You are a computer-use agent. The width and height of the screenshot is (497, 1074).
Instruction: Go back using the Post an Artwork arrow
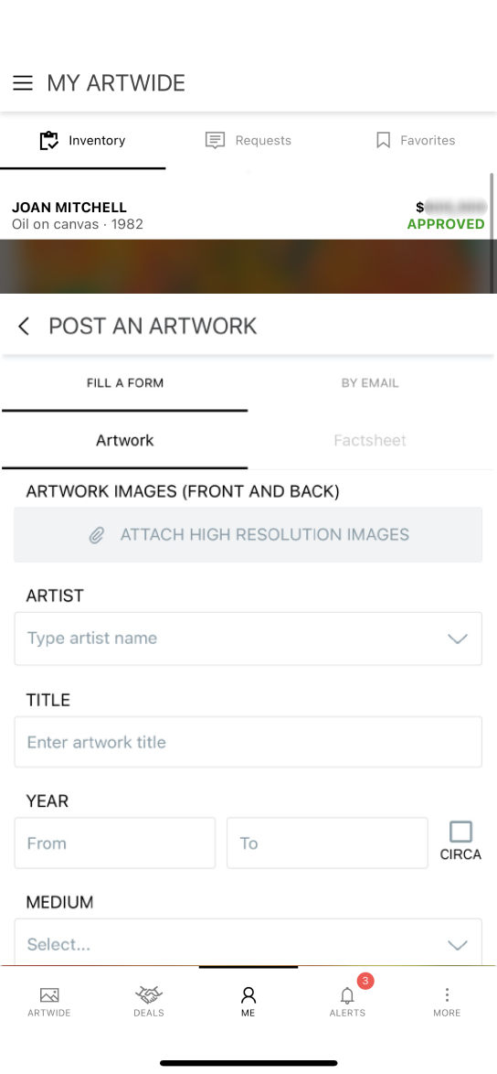(24, 326)
